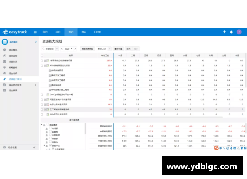Click the 选择资源类型 button

87,49
